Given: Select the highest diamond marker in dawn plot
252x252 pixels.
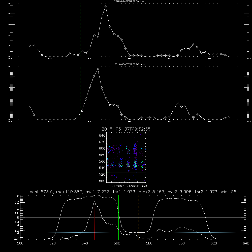Looking at the screenshot, I should [106, 7].
